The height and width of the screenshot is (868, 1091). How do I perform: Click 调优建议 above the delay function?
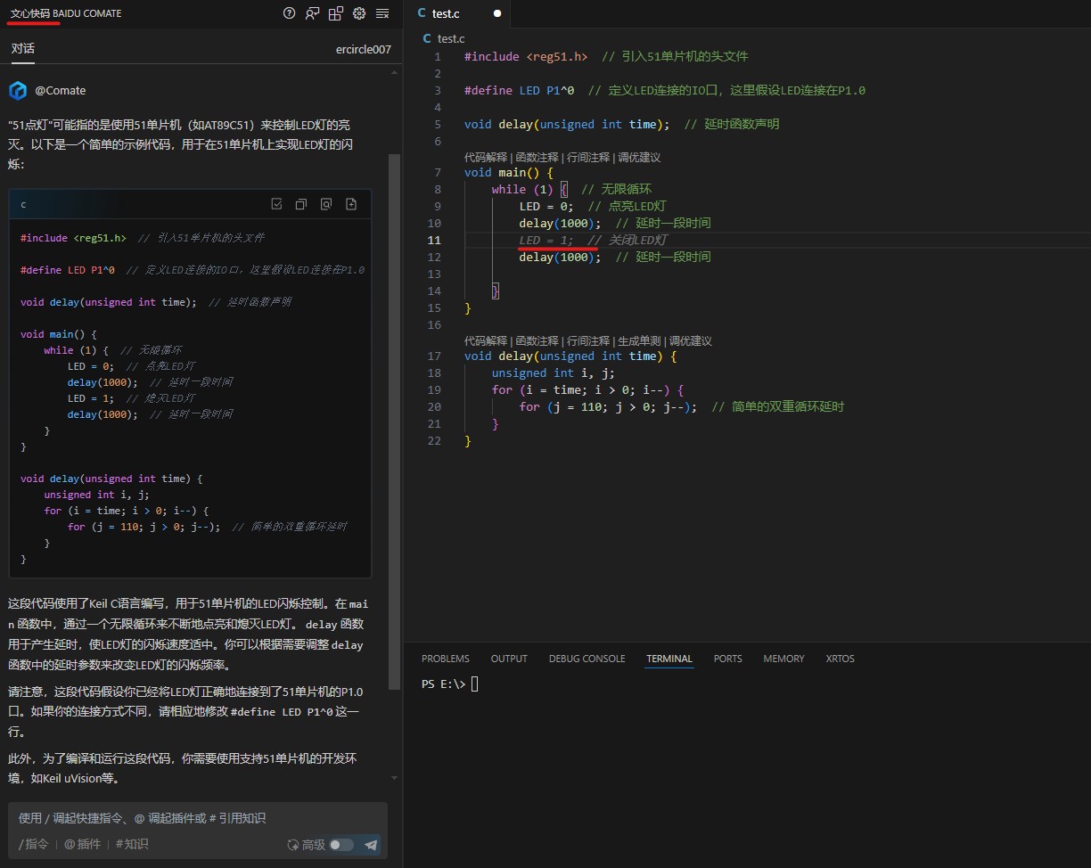(x=691, y=340)
